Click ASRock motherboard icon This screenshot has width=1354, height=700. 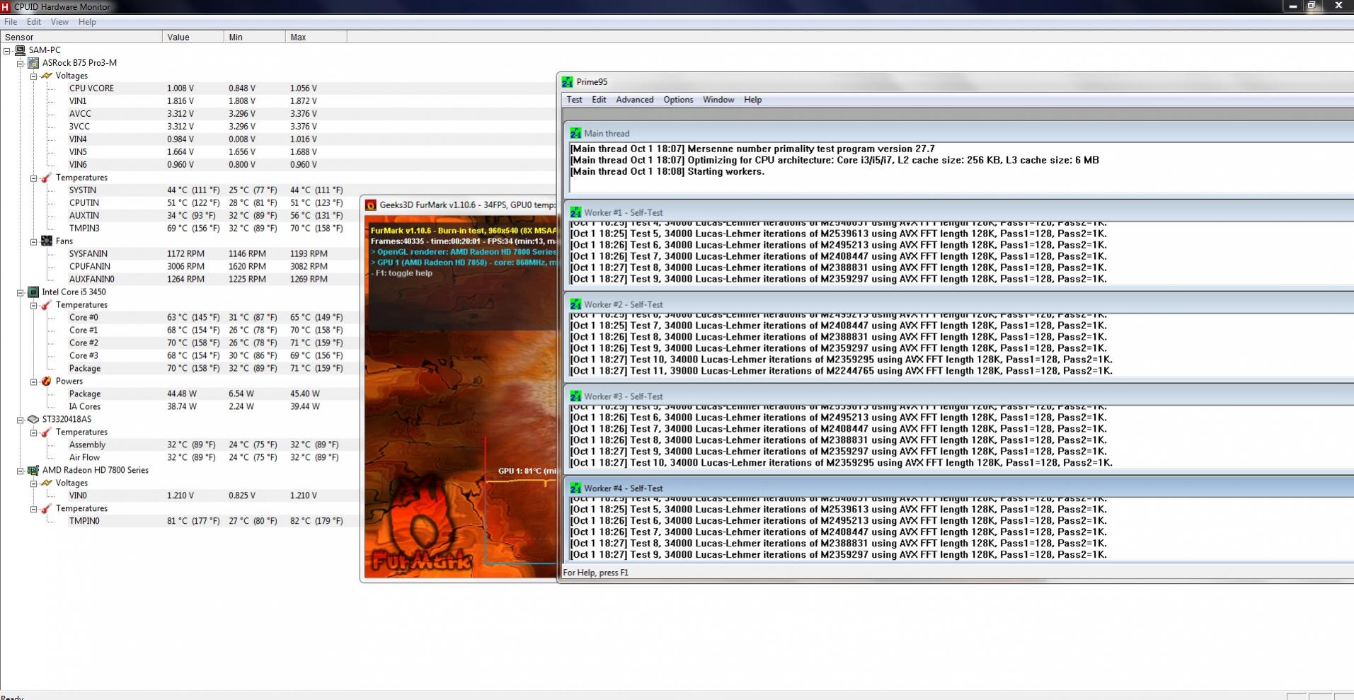coord(33,63)
